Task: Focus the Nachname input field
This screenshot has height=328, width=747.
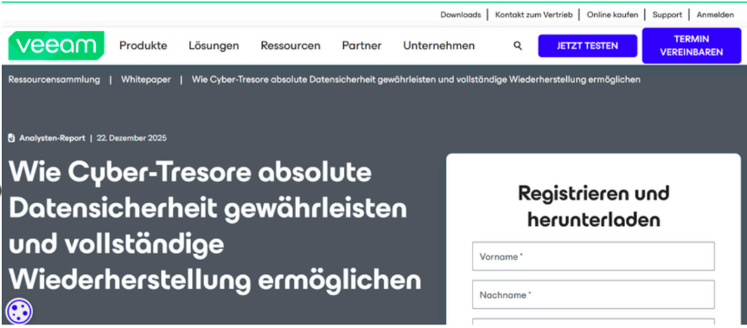Action: point(593,294)
